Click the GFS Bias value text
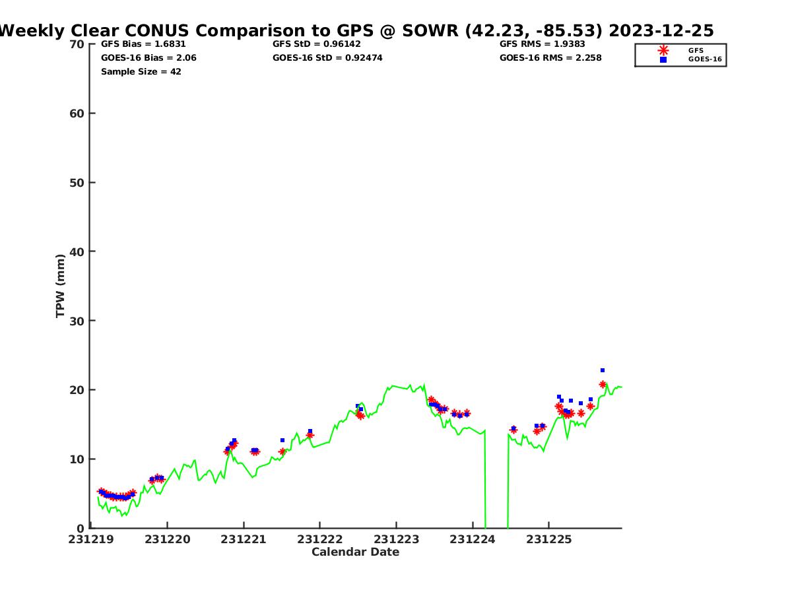 tap(143, 44)
